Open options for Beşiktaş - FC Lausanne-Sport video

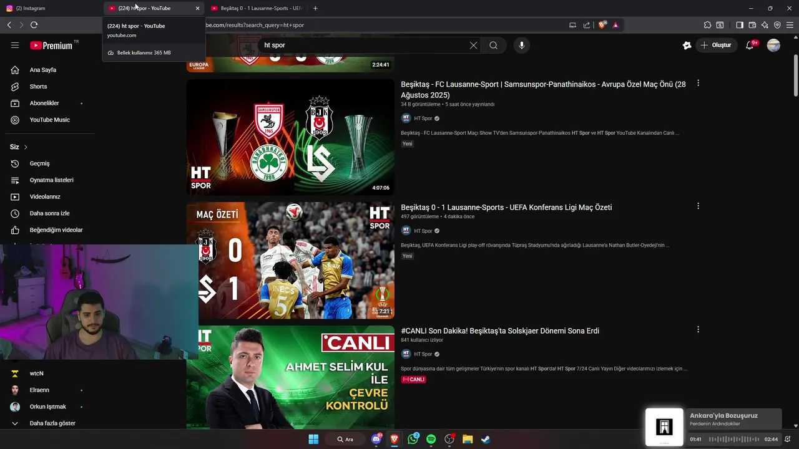pos(698,83)
